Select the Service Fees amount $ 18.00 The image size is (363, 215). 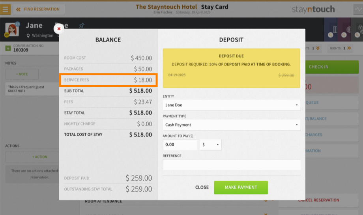(143, 80)
